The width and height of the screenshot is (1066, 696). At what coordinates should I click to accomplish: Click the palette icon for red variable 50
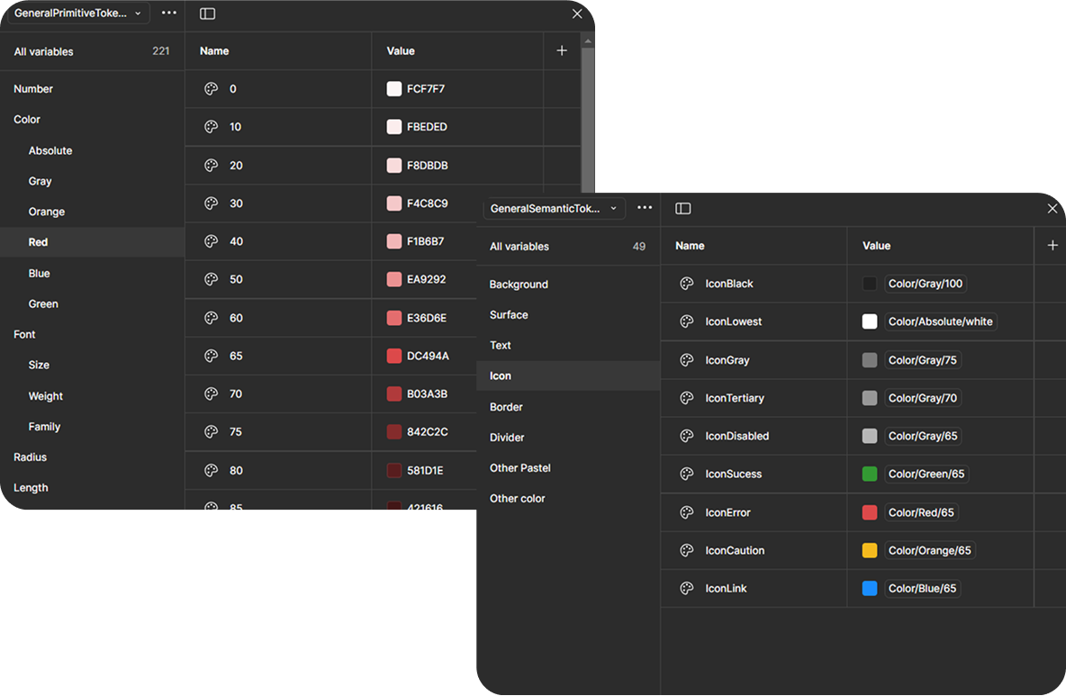tap(212, 279)
